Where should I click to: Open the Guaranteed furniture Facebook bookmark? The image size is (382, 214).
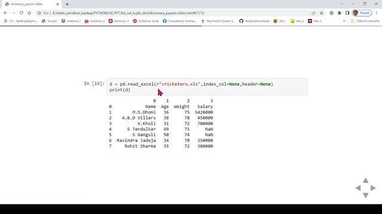[180, 21]
